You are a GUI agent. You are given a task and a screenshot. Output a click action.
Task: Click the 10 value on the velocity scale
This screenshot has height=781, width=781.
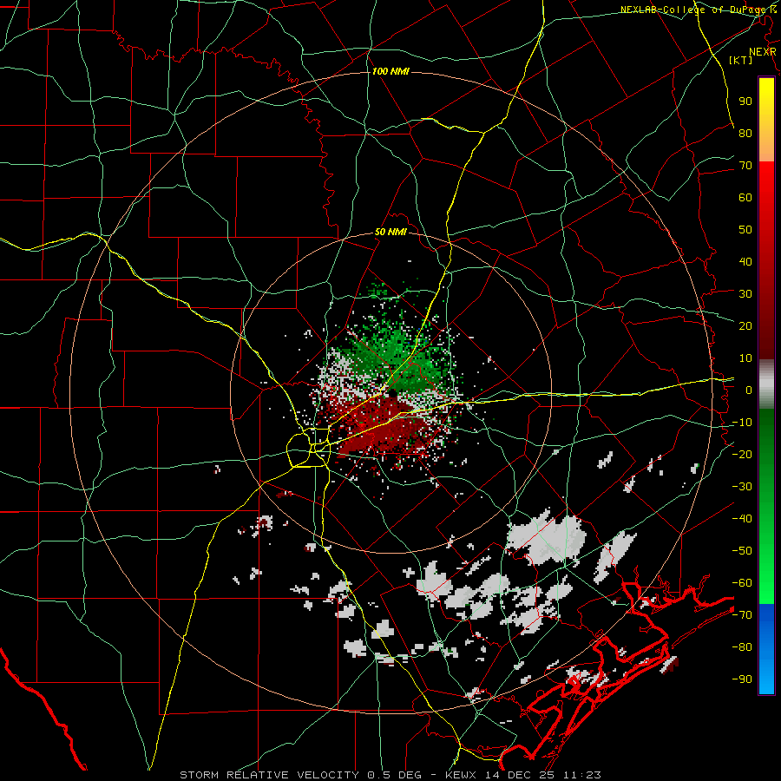[745, 358]
